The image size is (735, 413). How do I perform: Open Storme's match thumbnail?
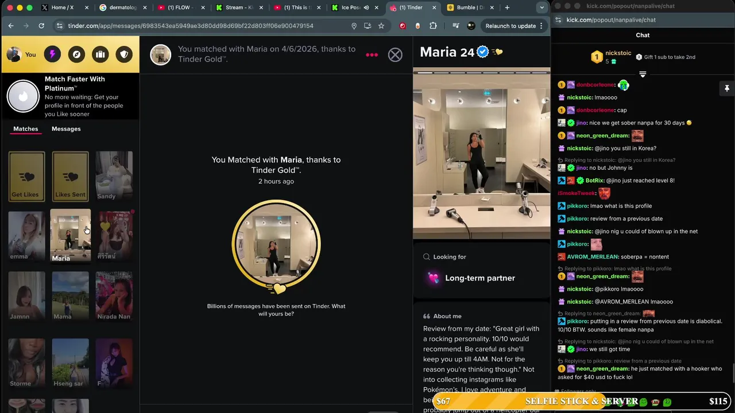click(26, 363)
